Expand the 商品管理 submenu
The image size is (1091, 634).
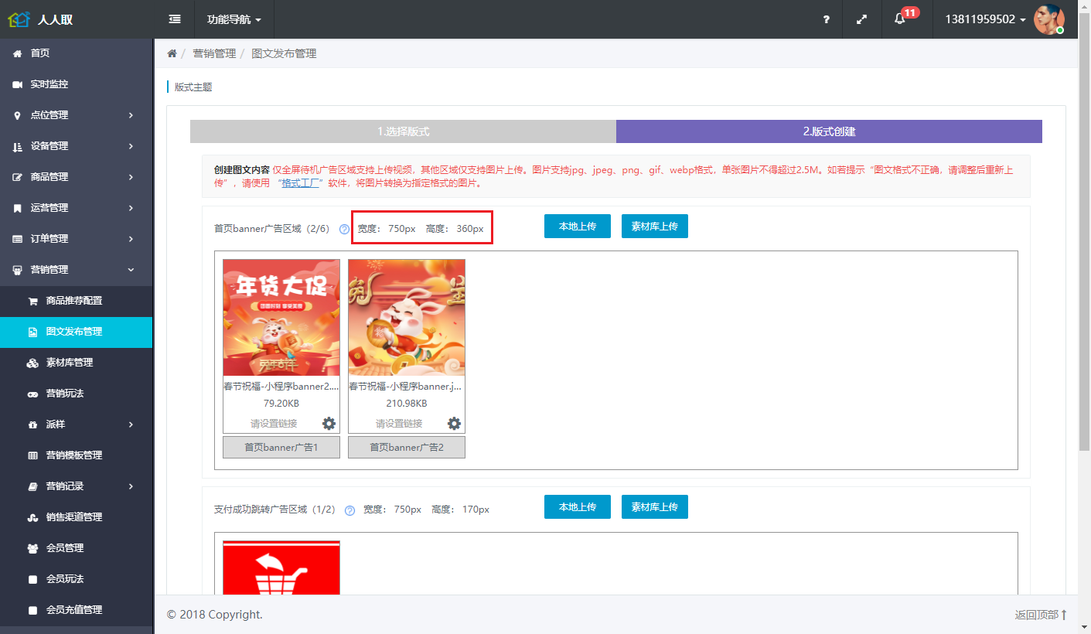131,177
